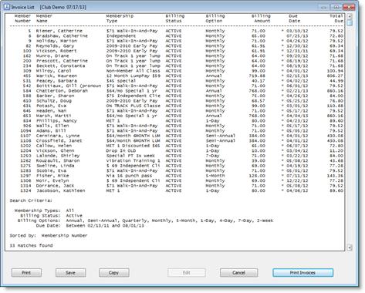This screenshot has height=293, width=365.
Task: Copy the invoice list
Action: point(114,273)
